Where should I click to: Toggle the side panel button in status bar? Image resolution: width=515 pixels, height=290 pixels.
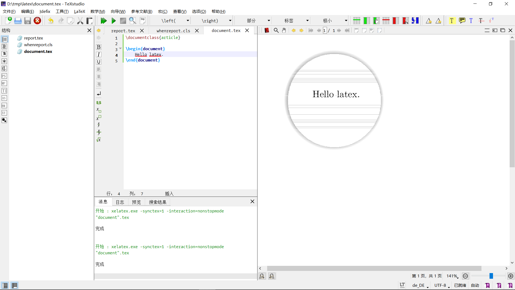[5, 285]
